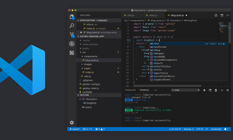Click the code minimap
The width and height of the screenshot is (233, 140).
point(223,28)
